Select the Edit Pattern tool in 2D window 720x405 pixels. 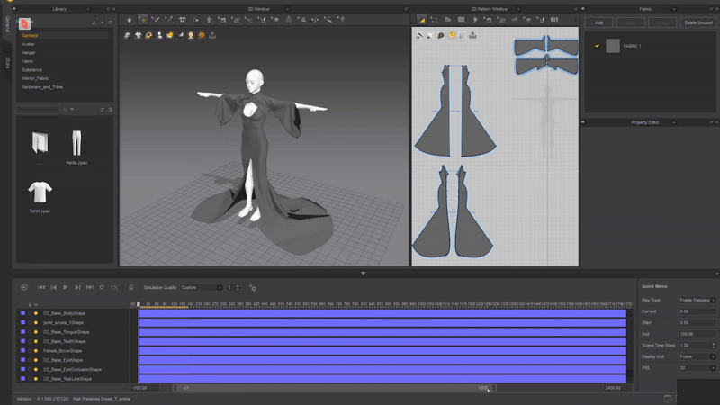tap(421, 19)
